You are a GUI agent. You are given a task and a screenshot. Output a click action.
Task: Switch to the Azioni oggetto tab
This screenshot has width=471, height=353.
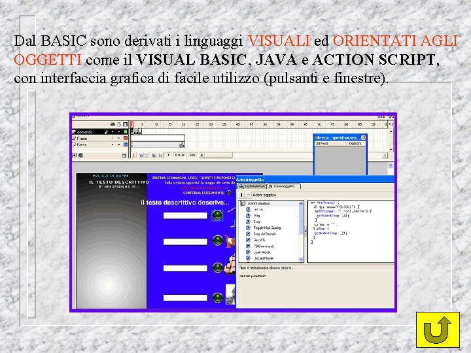pos(283,186)
